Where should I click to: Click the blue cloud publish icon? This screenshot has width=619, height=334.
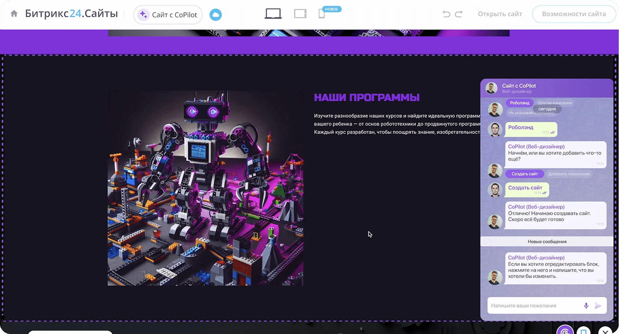coord(215,15)
